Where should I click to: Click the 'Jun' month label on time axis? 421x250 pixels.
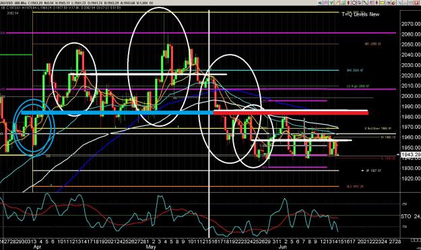tap(282, 247)
